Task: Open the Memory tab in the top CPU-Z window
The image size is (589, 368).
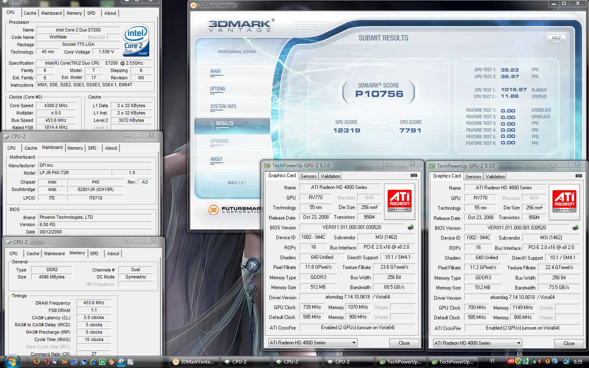Action: pyautogui.click(x=74, y=13)
